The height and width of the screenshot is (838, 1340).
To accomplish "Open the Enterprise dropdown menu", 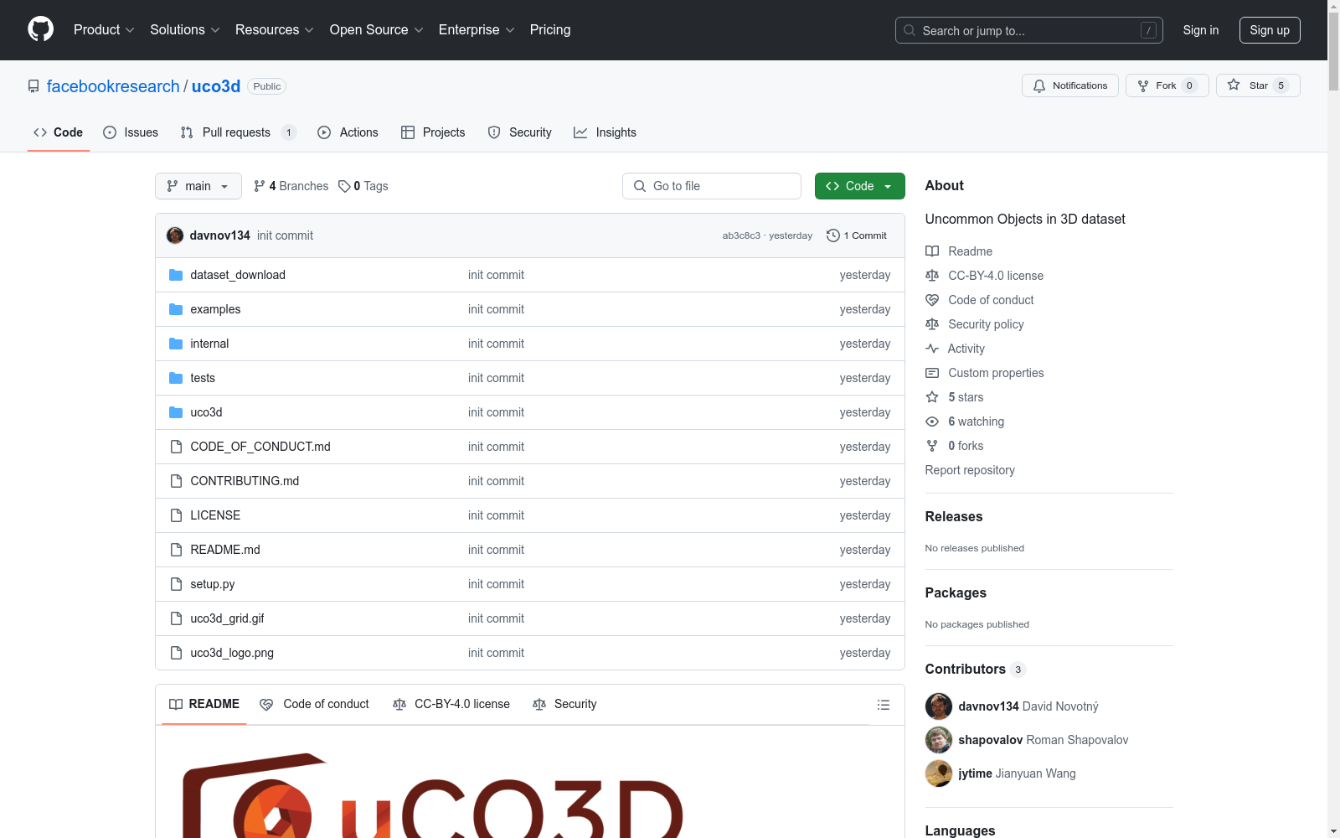I will pyautogui.click(x=477, y=29).
